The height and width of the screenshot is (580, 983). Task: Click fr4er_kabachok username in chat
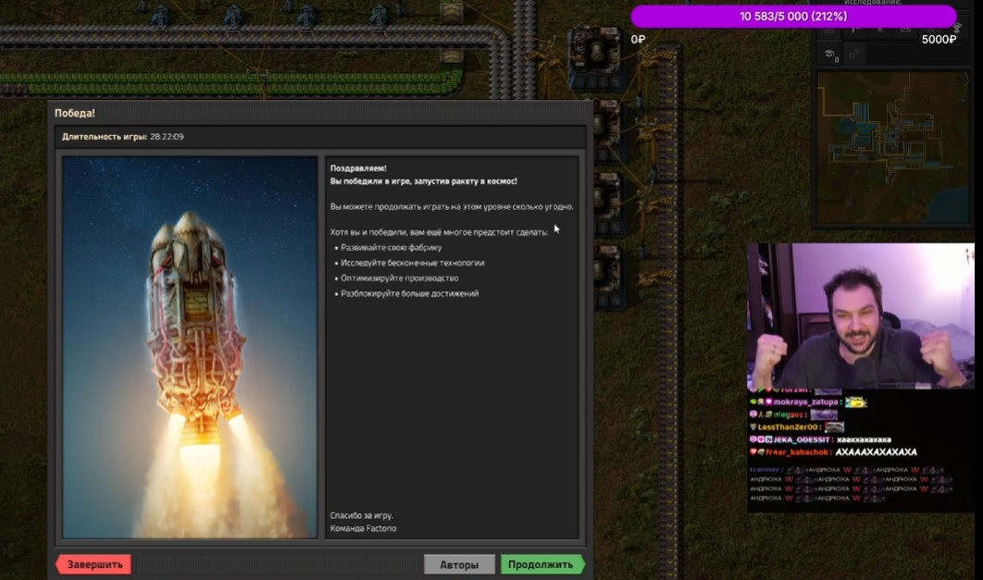tap(797, 452)
